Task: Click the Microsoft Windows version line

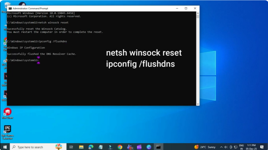Action: point(41,13)
